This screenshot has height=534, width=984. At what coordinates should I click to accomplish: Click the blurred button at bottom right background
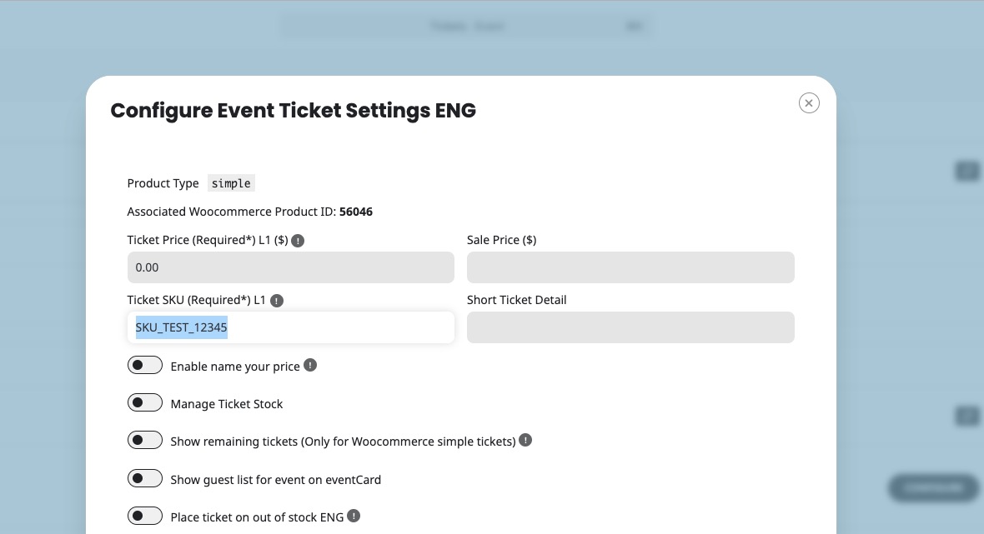click(x=933, y=487)
